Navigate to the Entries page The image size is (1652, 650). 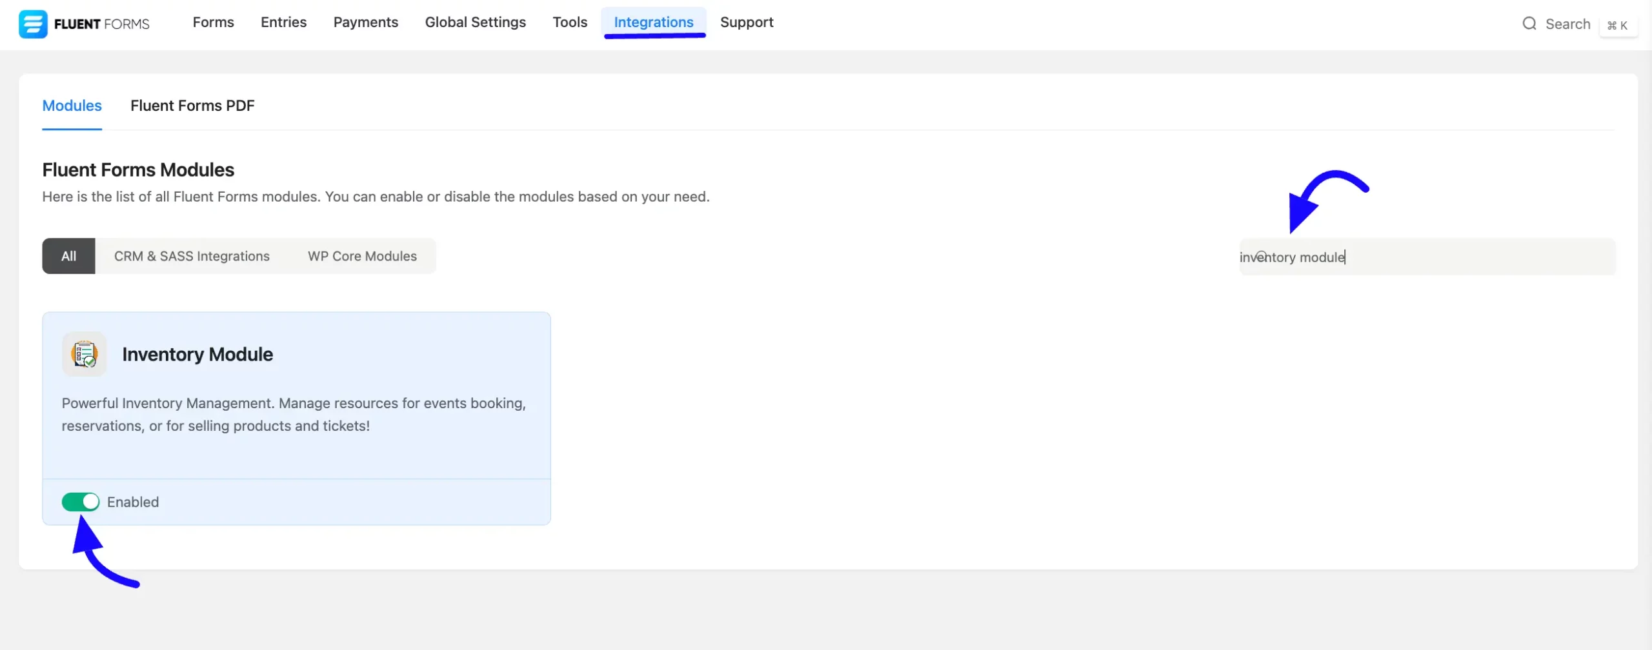point(283,22)
